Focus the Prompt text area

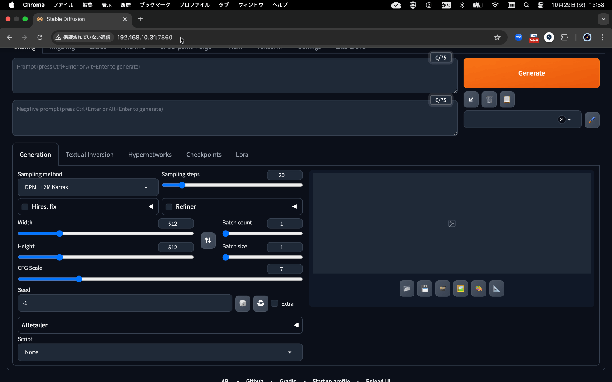point(235,76)
